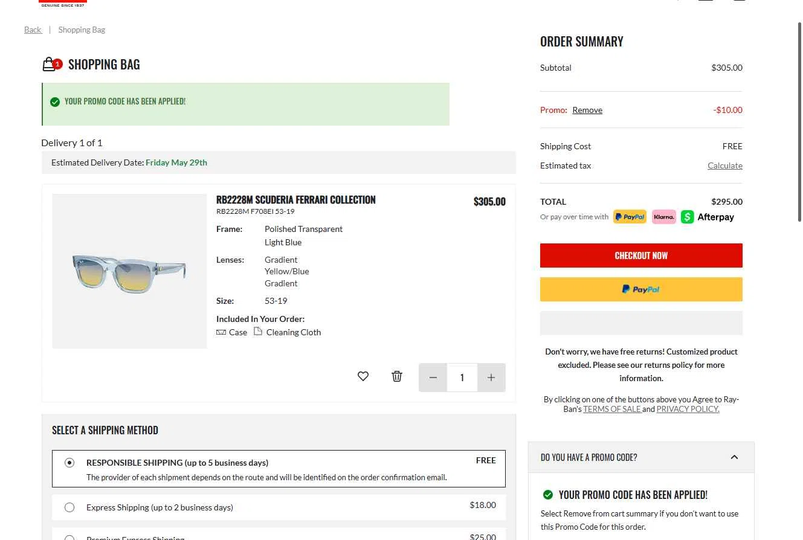Decrease quantity with minus button
This screenshot has height=540, width=803.
[x=433, y=378]
